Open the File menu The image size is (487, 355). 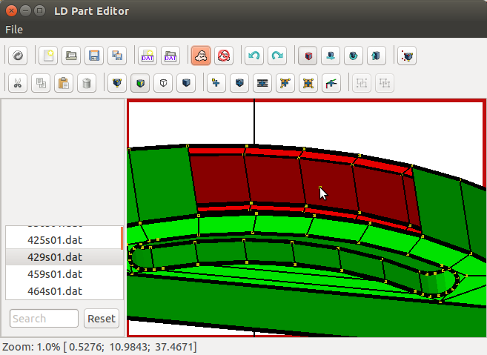click(14, 30)
